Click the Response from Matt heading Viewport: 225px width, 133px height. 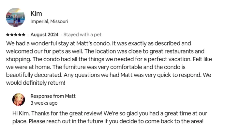[x=53, y=96]
